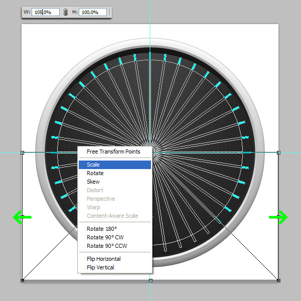This screenshot has height=301, width=301.
Task: Click the bottom-right corner transform handle
Action: pos(278,280)
